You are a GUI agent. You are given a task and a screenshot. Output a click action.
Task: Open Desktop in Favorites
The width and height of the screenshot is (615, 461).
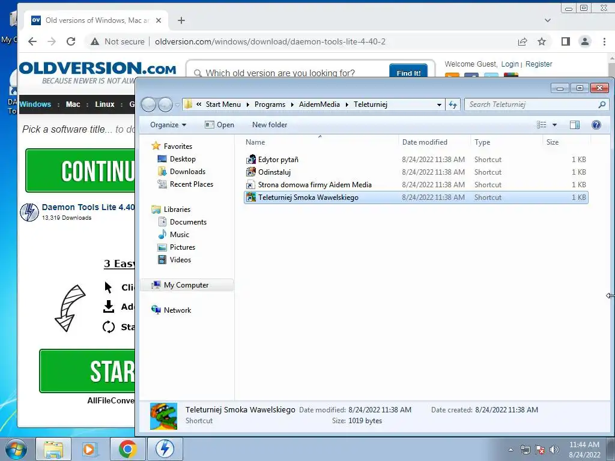pos(183,158)
